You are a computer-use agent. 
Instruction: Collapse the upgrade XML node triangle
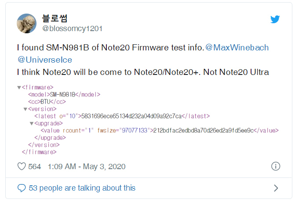31,123
